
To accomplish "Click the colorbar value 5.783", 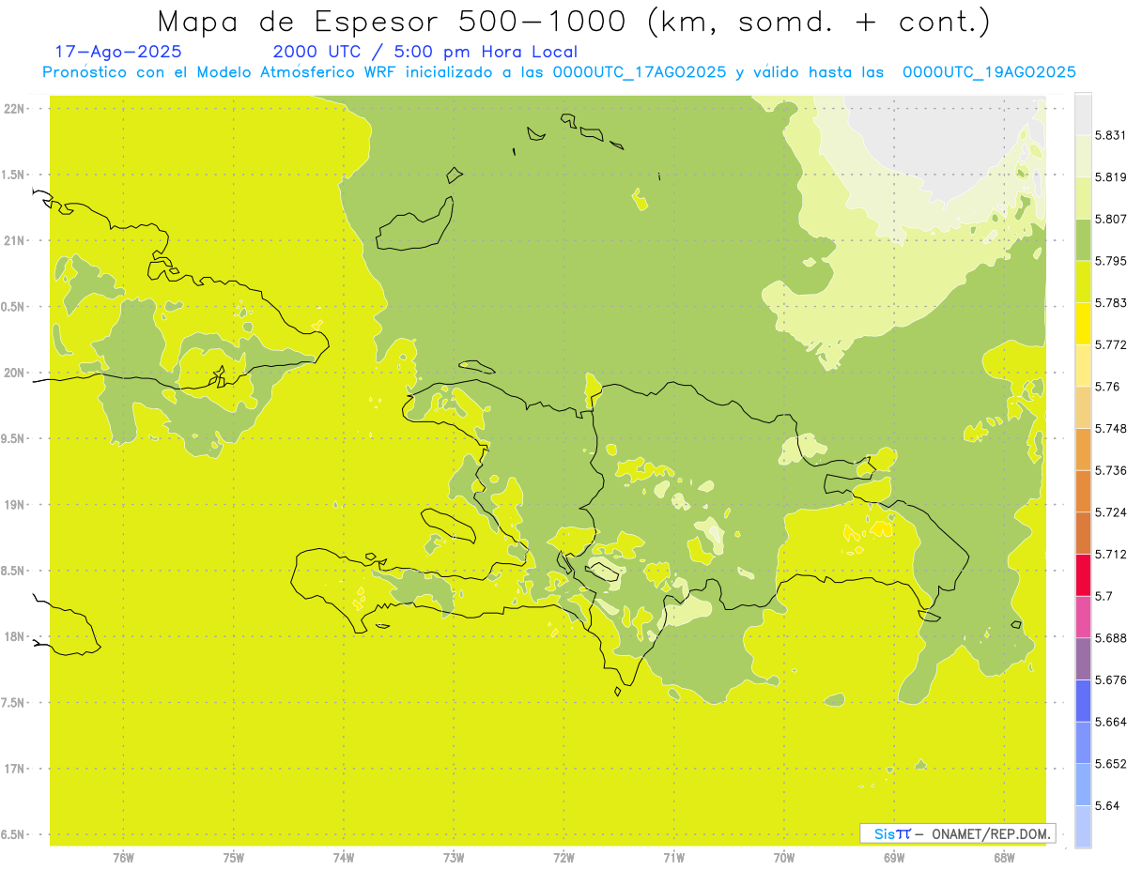I will tap(1110, 303).
